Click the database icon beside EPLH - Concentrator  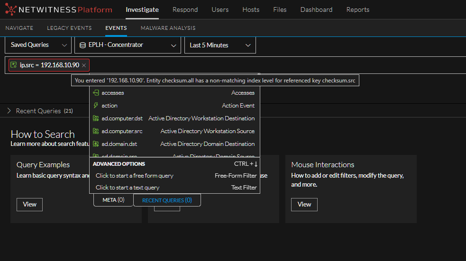click(82, 45)
